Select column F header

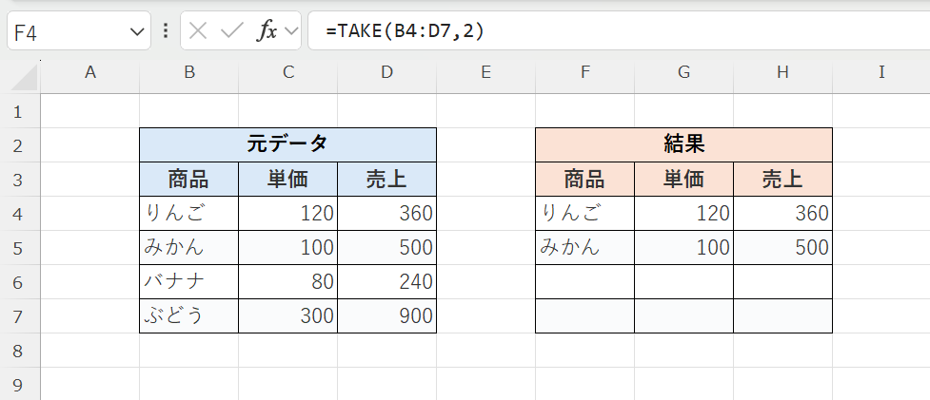coord(584,71)
